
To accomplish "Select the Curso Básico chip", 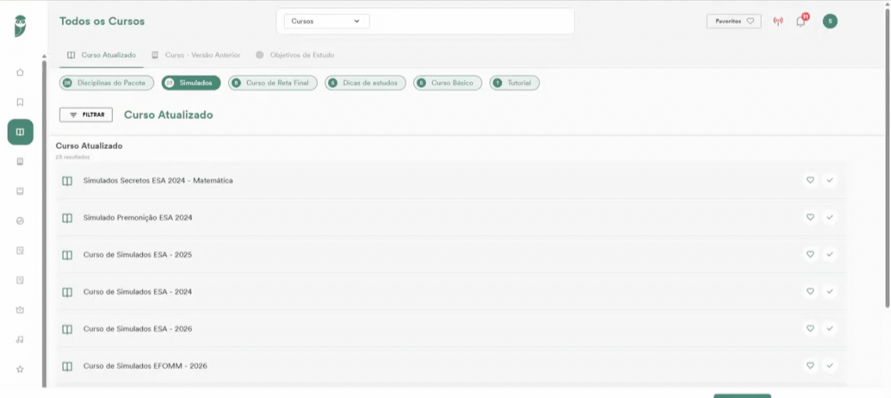I will pyautogui.click(x=448, y=83).
